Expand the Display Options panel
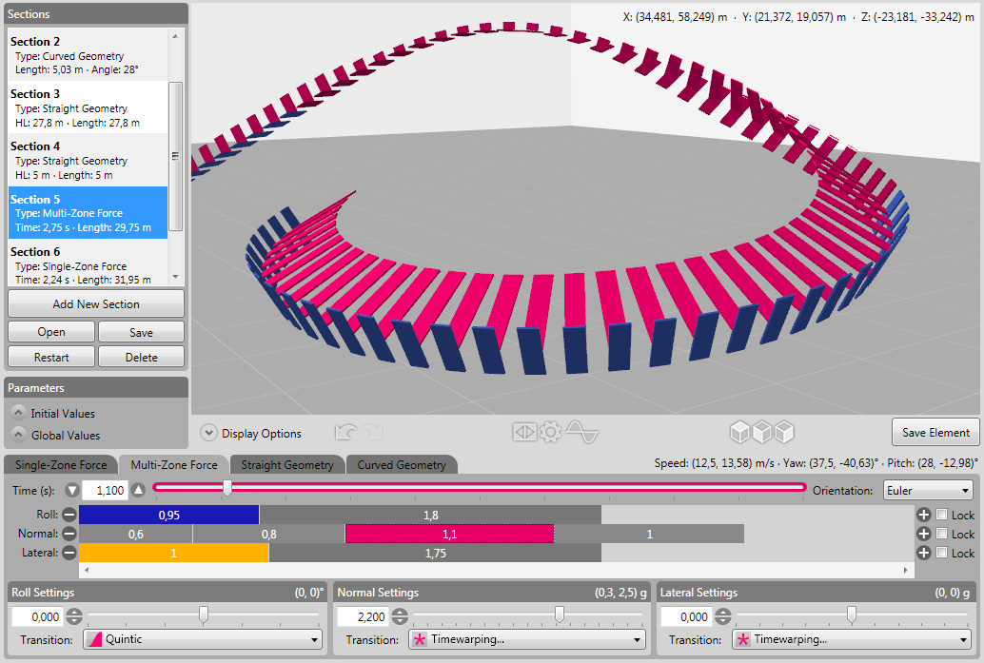 [208, 433]
